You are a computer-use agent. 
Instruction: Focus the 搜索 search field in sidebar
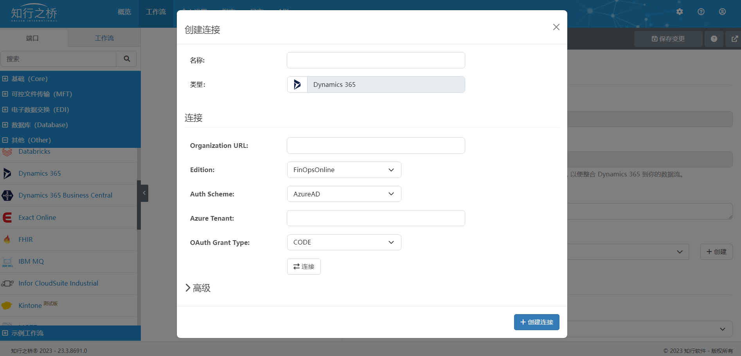coord(58,59)
